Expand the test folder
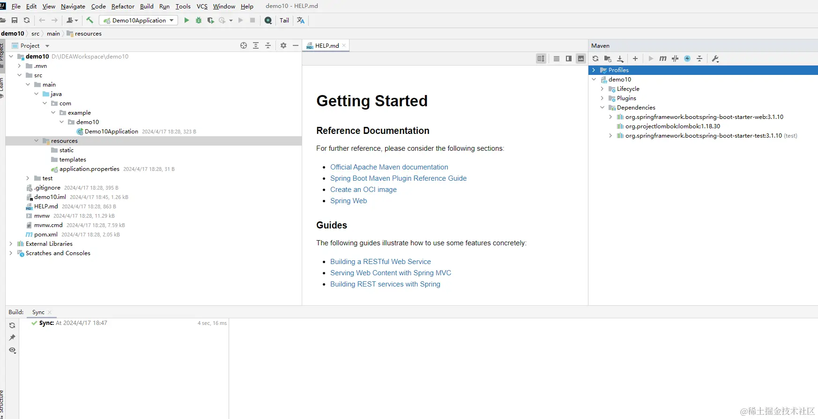Image resolution: width=818 pixels, height=419 pixels. (x=28, y=178)
